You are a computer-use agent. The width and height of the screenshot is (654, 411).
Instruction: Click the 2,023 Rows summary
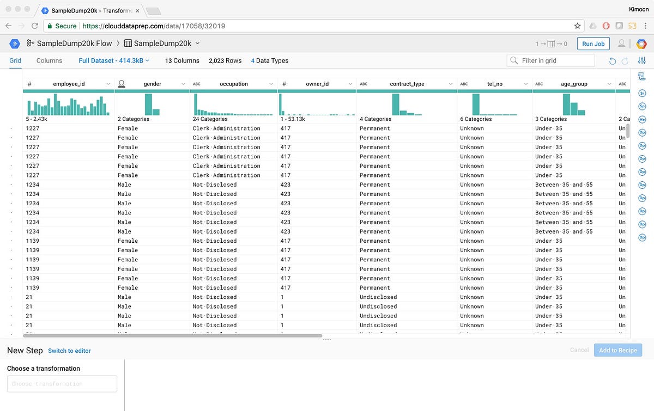coord(225,60)
